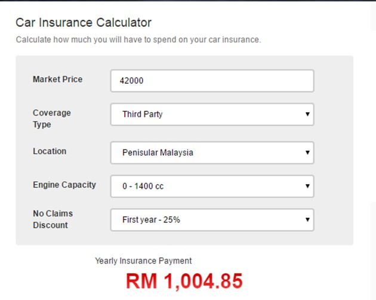Viewport: 376px width, 300px height.
Task: Click the calculator description subtitle text
Action: [x=138, y=40]
